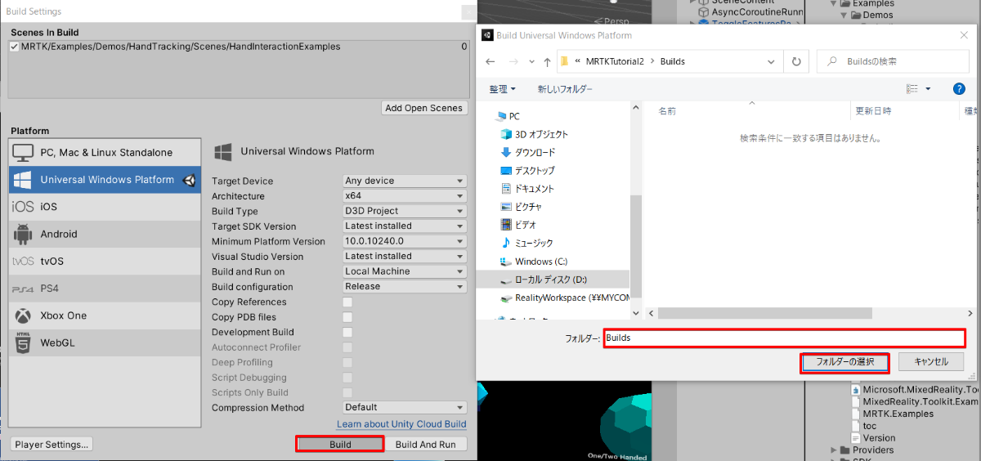
Task: Enable Copy PDB files checkbox
Action: (x=347, y=317)
